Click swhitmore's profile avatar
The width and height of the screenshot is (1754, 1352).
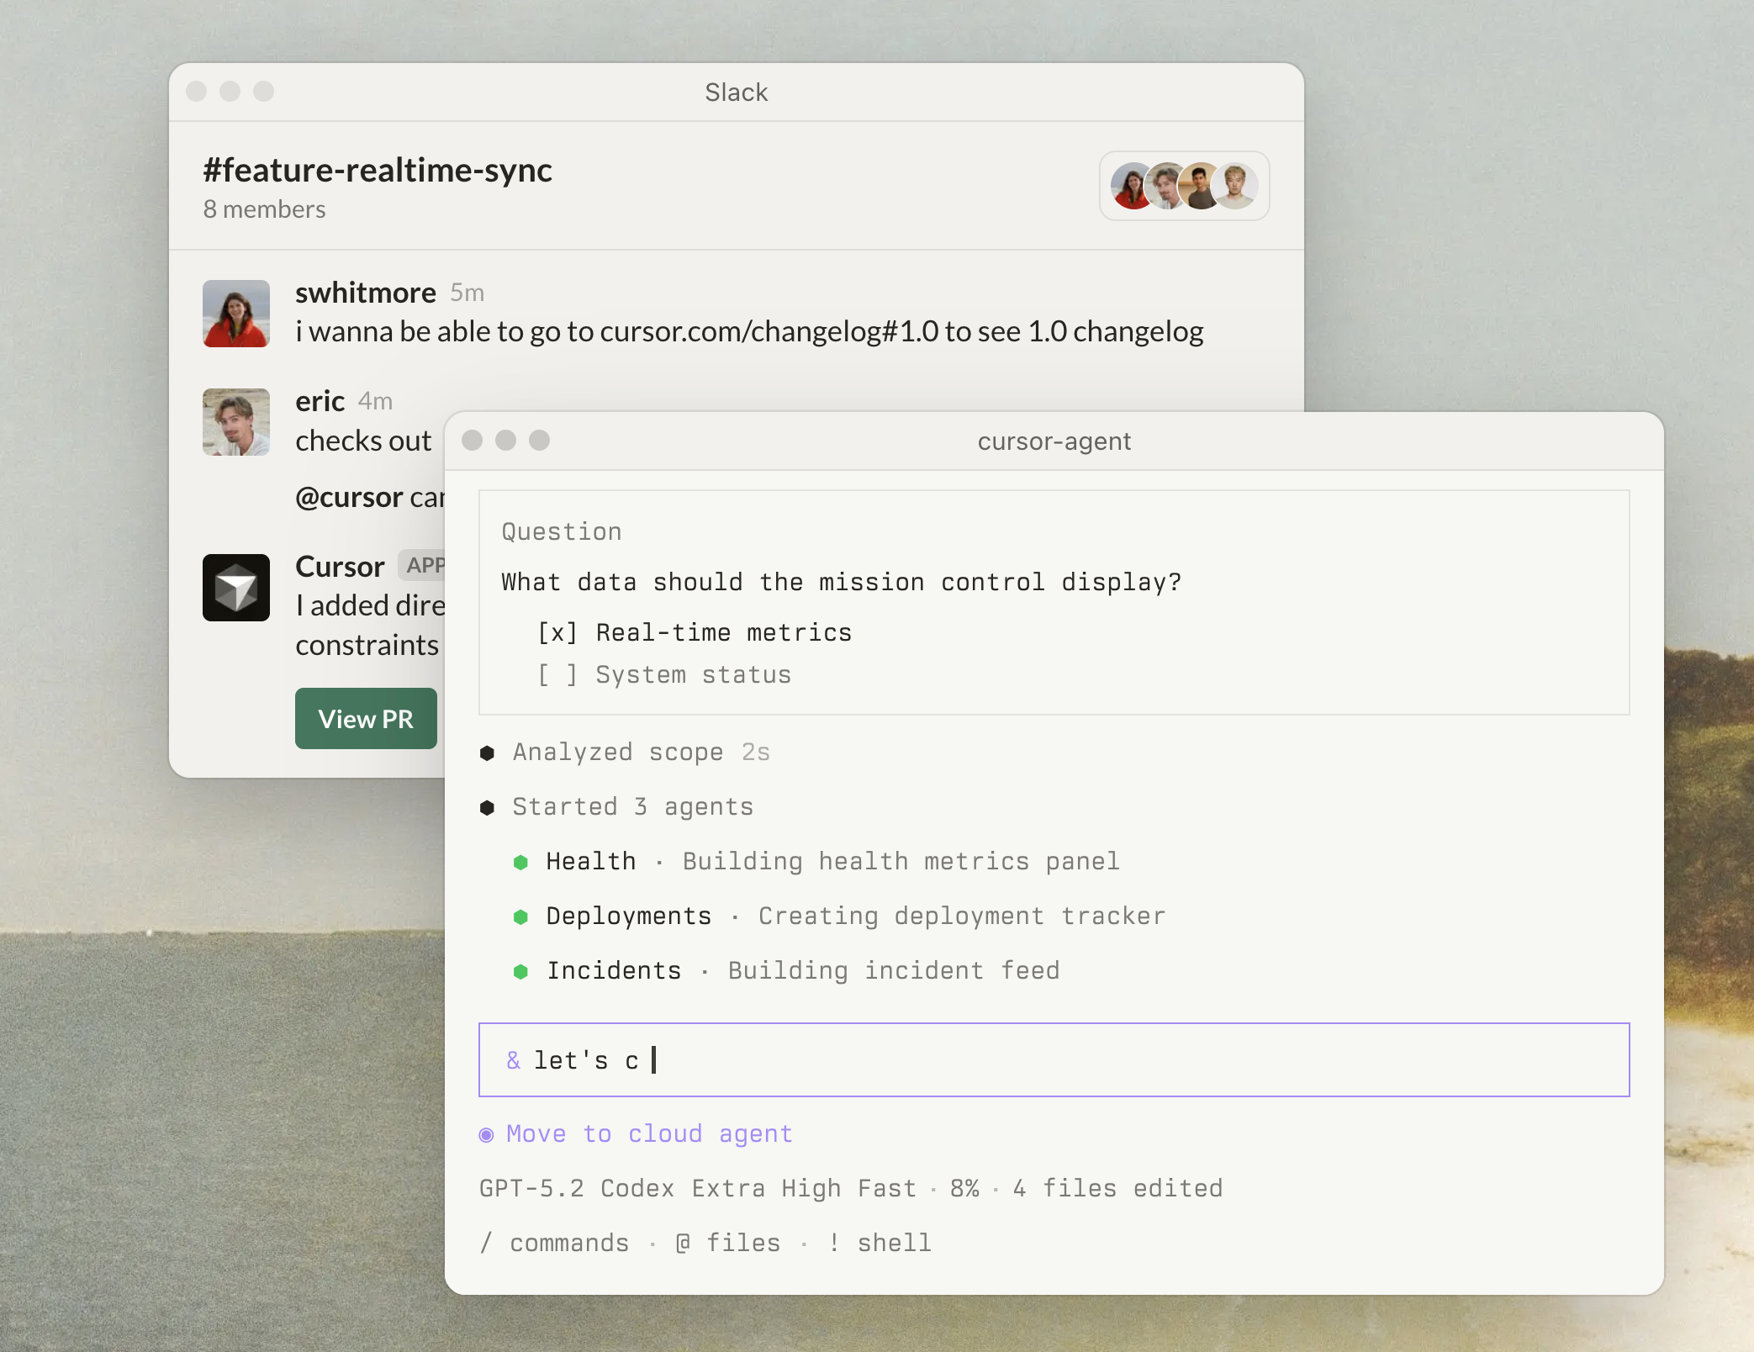(x=236, y=314)
